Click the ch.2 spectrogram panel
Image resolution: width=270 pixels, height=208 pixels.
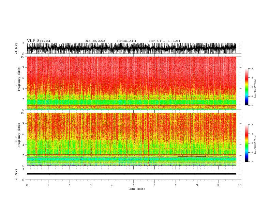[x=131, y=139]
